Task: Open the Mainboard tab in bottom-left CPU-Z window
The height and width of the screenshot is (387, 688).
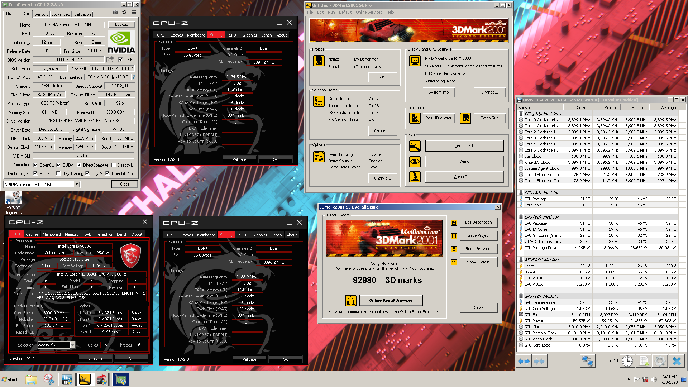Action: 52,234
